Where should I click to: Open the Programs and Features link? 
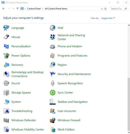click(72, 55)
